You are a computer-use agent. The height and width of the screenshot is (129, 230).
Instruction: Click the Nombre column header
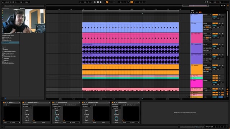(x=22, y=9)
